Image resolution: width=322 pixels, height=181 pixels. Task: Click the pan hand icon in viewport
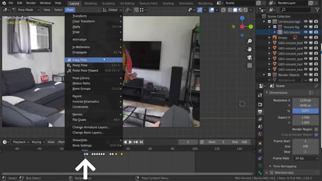(250, 49)
